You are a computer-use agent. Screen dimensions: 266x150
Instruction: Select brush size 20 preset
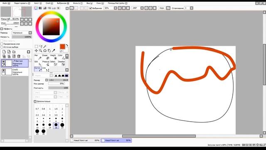point(62,125)
